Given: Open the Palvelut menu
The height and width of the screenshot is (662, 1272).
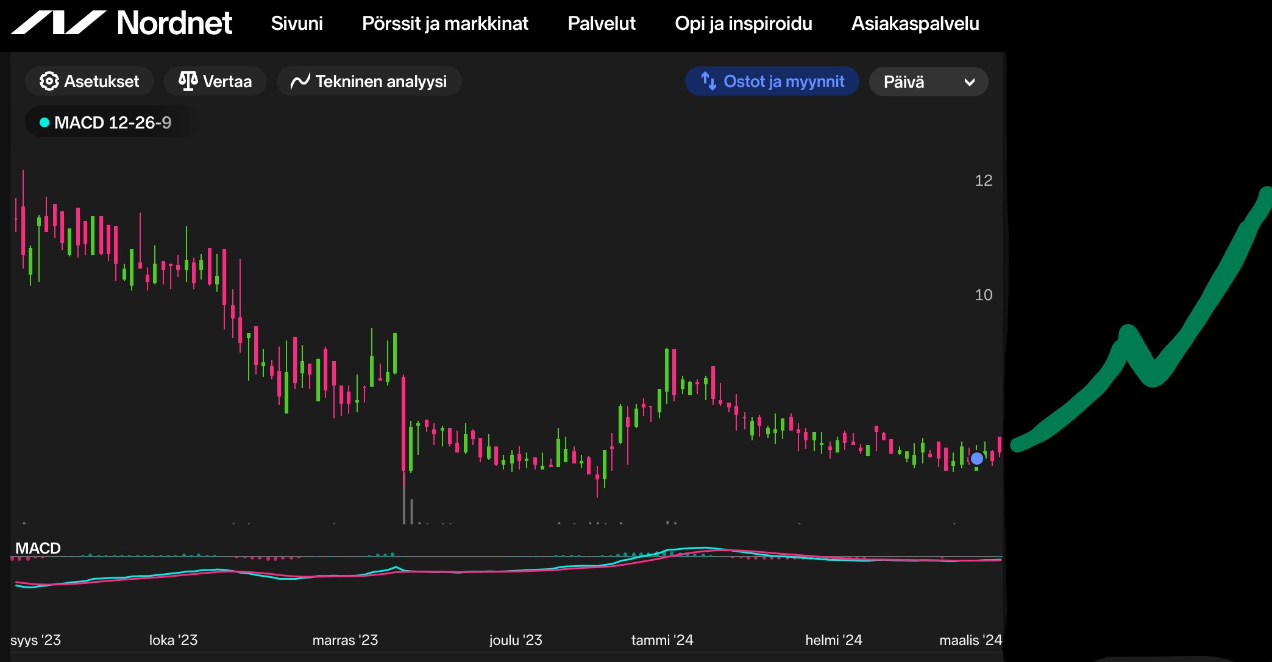Looking at the screenshot, I should pyautogui.click(x=601, y=23).
